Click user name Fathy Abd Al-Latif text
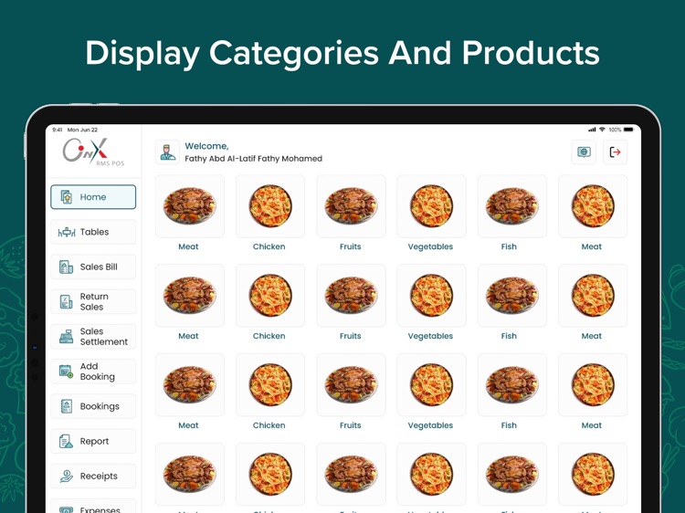 253,159
